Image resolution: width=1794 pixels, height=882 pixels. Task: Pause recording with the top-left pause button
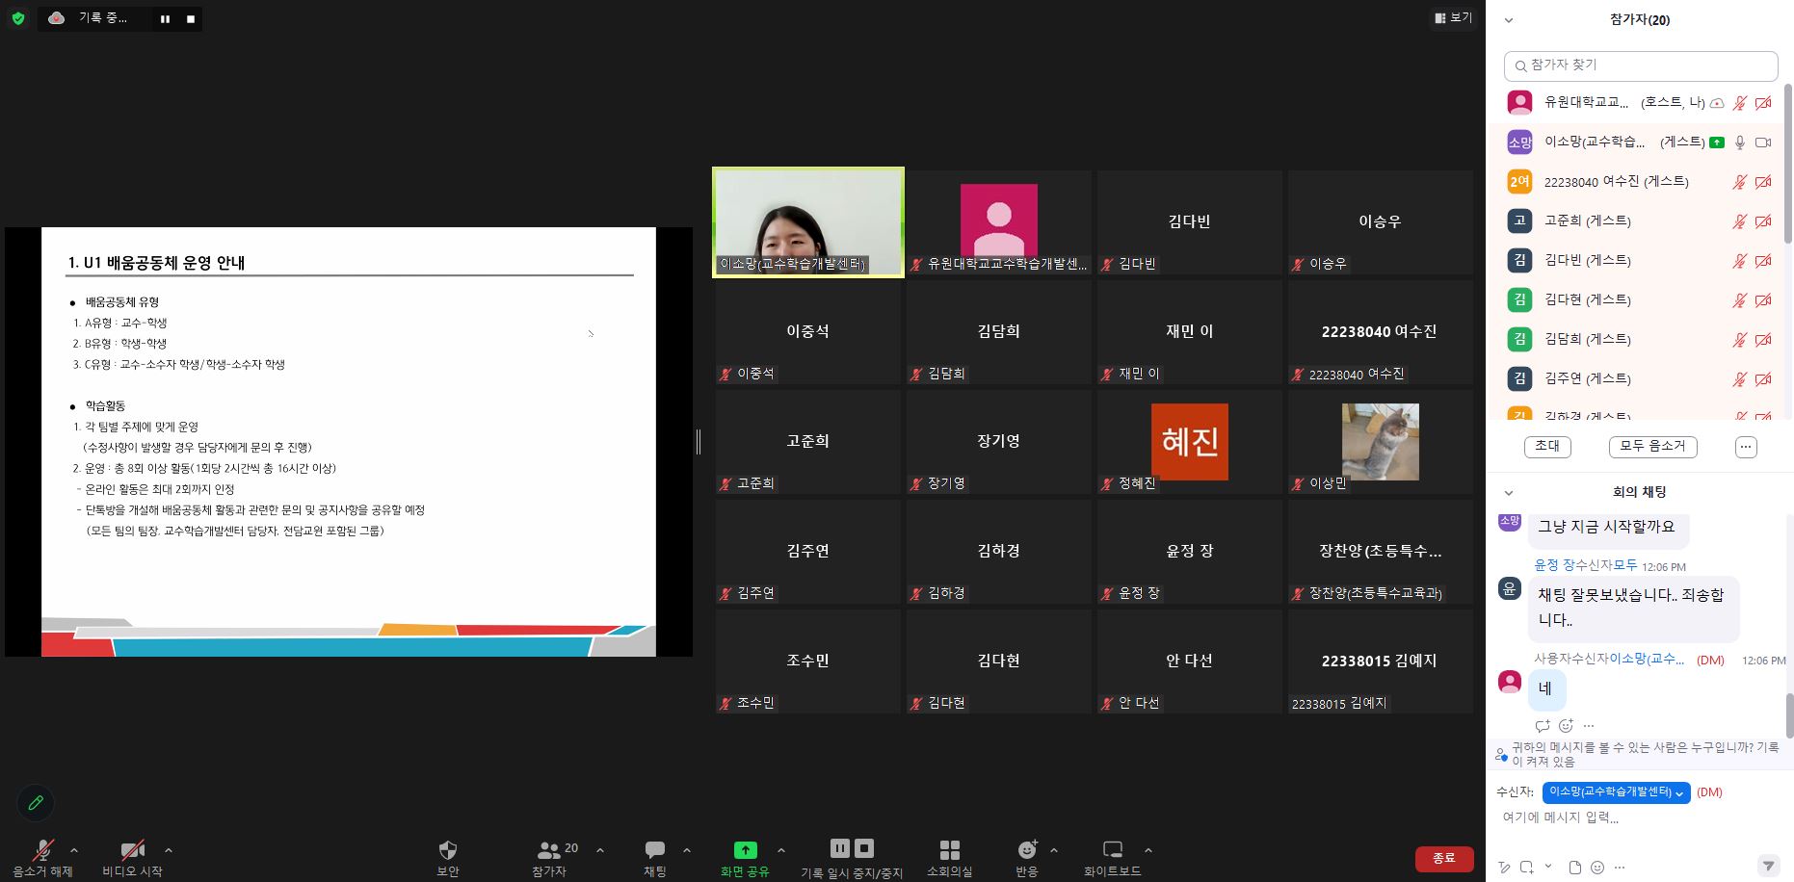[166, 18]
